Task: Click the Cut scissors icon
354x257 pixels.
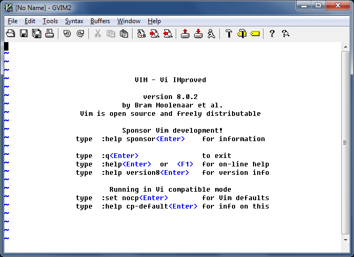Action: (x=97, y=34)
